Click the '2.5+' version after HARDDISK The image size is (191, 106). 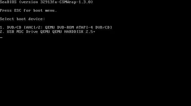90,32
